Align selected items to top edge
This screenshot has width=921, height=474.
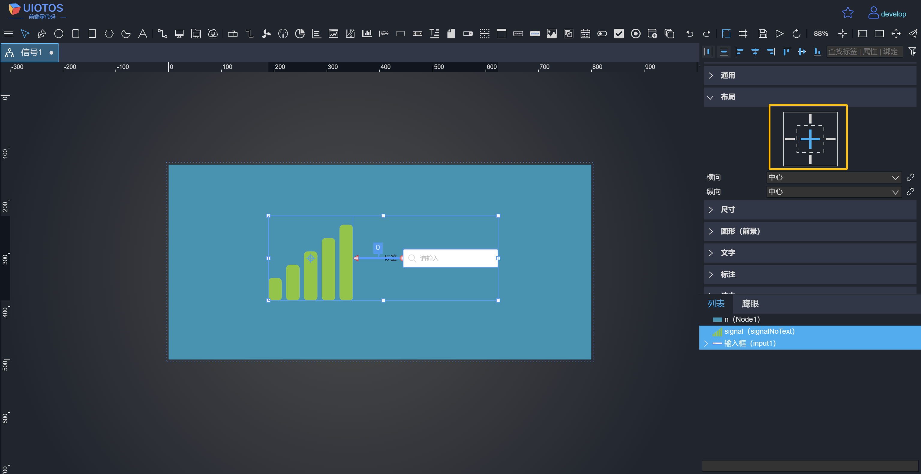pos(786,52)
